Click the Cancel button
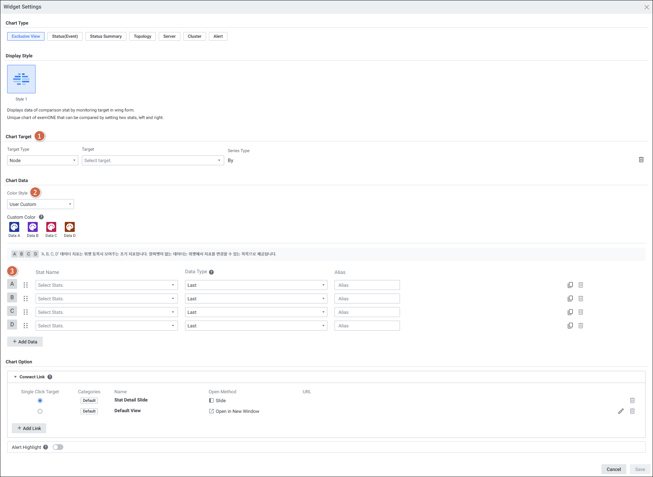Viewport: 653px width, 477px height. pos(613,469)
